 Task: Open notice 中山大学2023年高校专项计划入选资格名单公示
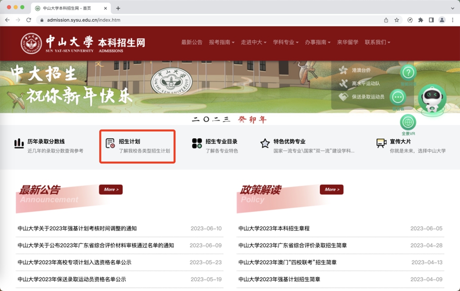coord(75,262)
